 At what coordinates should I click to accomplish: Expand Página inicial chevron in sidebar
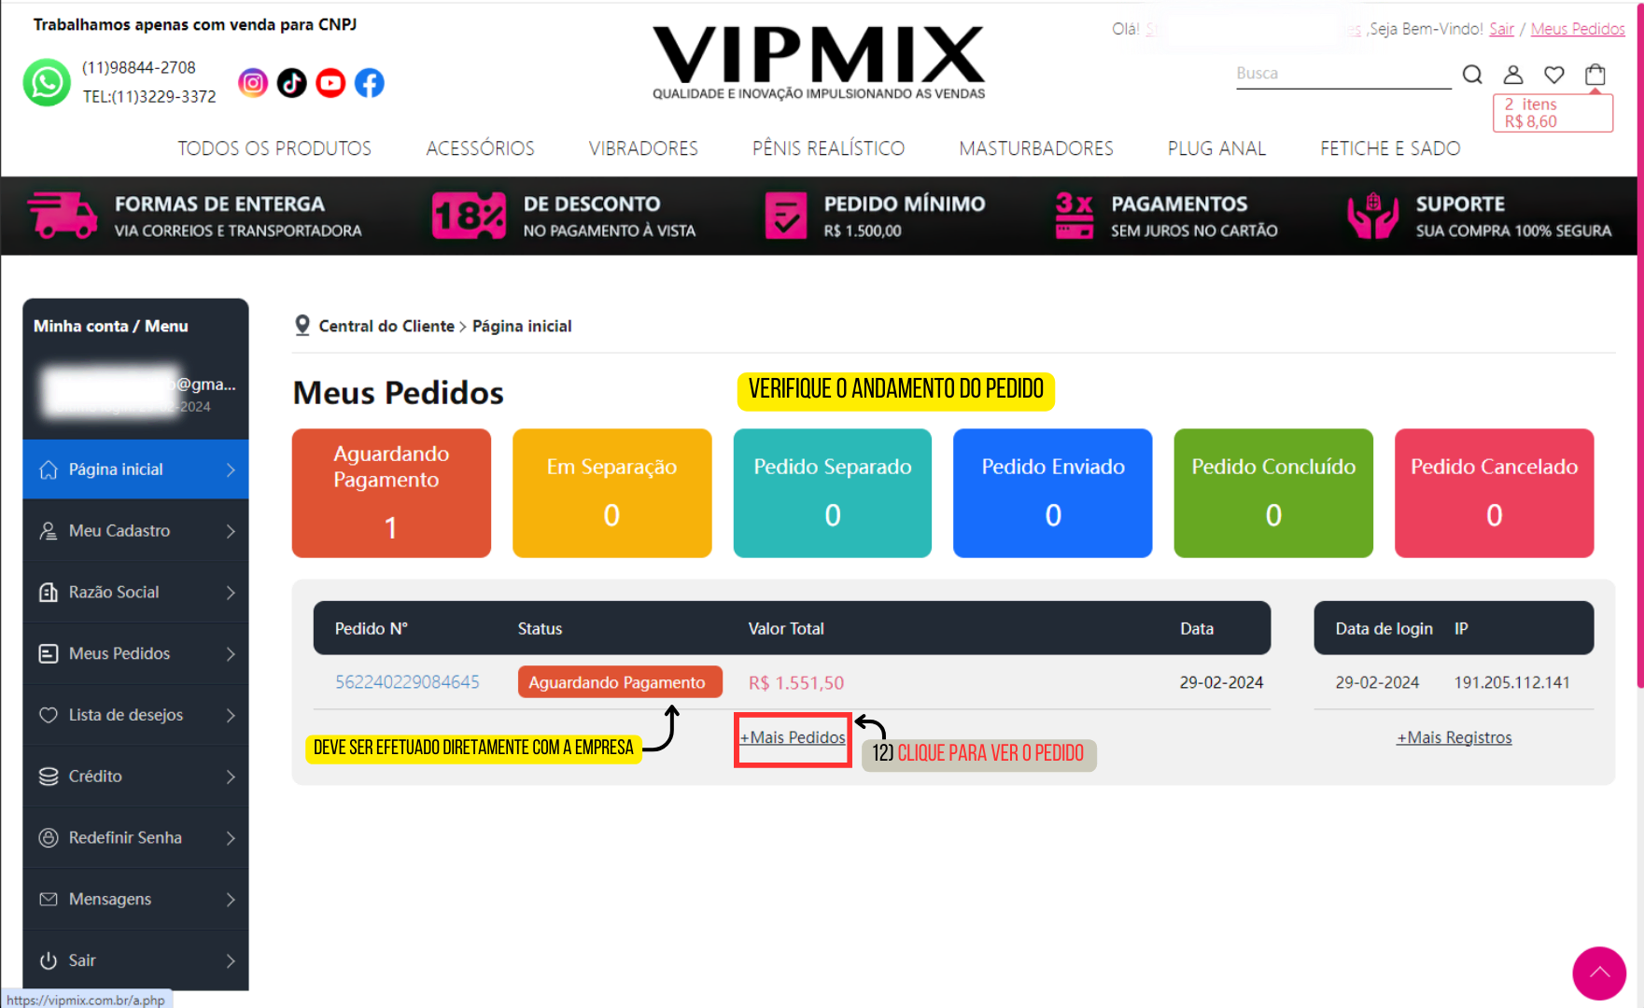pos(231,469)
